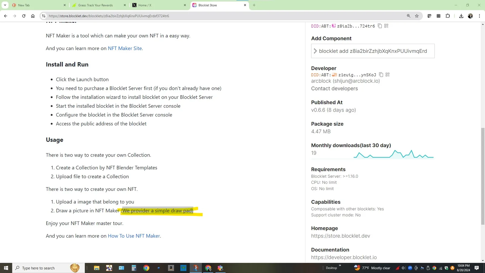
Task: Expand the Desktop toolbar chevron
Action: 340,265
